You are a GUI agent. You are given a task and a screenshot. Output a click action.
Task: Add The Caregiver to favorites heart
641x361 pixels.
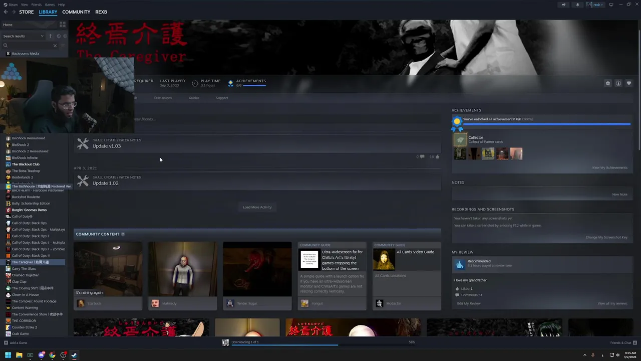click(629, 83)
